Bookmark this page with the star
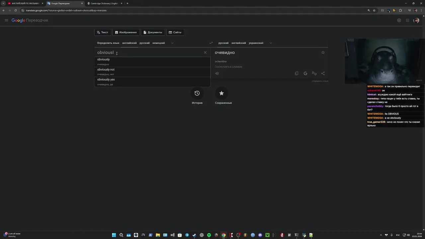Image resolution: width=425 pixels, height=239 pixels. pos(374,10)
